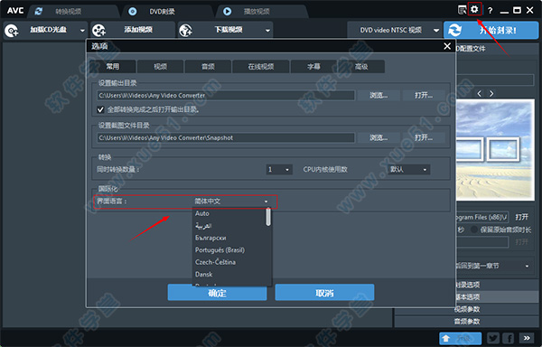
Task: Collapse the 界面语言 简体中文 dropdown
Action: pyautogui.click(x=231, y=202)
